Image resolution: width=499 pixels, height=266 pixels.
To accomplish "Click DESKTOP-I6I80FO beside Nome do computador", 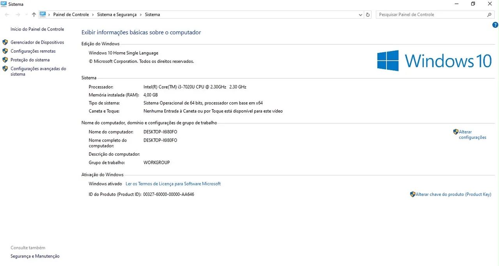I will tap(160, 132).
